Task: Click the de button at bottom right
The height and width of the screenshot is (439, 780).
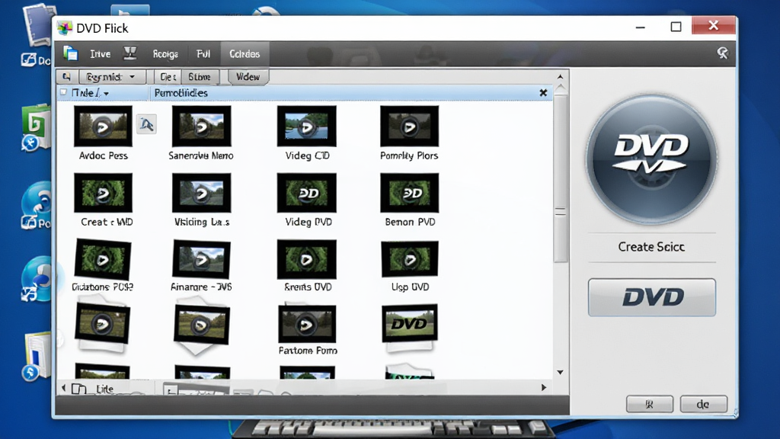Action: [703, 404]
